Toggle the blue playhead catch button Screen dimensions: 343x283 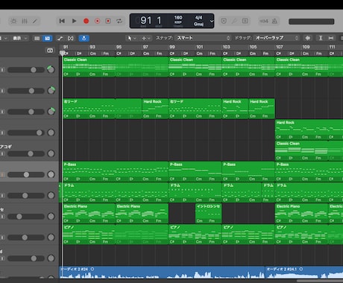(x=84, y=38)
